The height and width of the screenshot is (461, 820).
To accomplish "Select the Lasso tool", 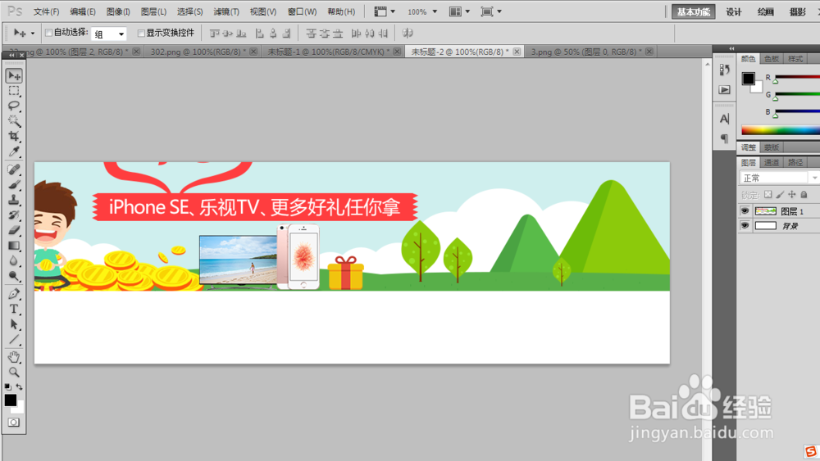I will tap(14, 106).
